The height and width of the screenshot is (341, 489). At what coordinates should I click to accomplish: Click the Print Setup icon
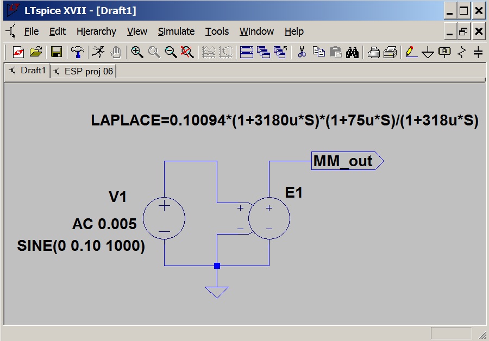pos(390,52)
